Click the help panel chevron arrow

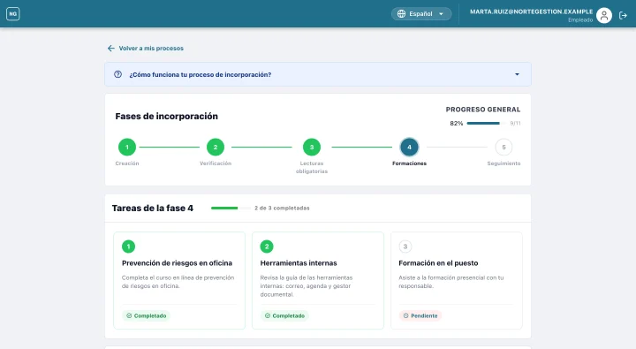(517, 74)
